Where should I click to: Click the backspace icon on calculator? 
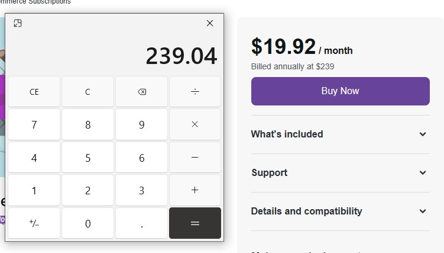pyautogui.click(x=141, y=92)
